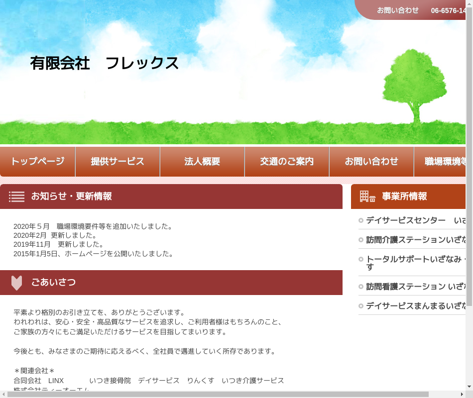Click the bullet icon before デイサービスセンター
The height and width of the screenshot is (398, 473).
pos(361,220)
